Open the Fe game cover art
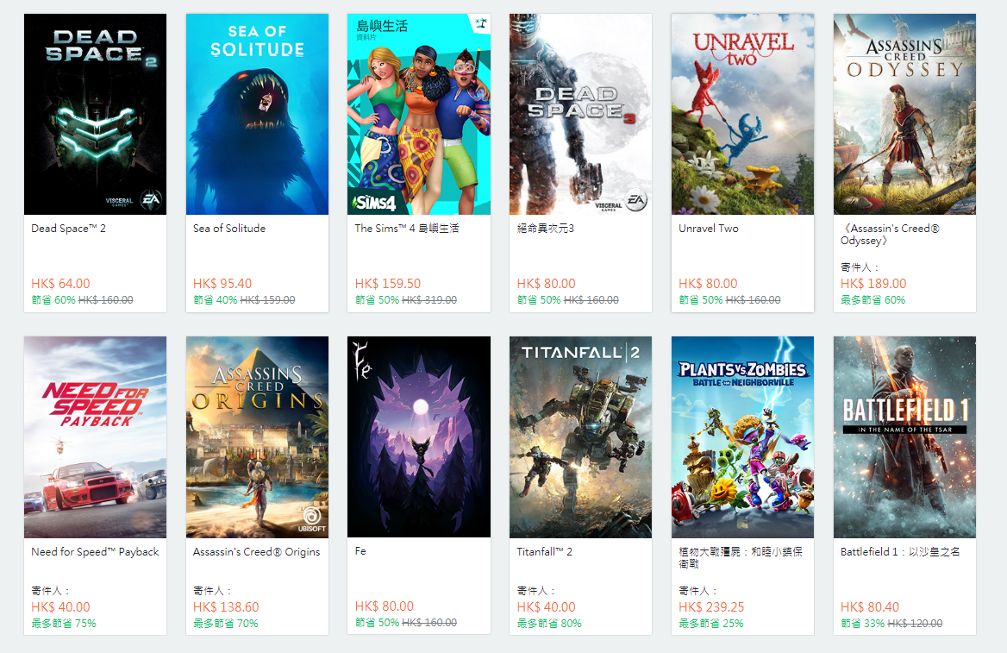This screenshot has height=653, width=1007. point(419,437)
